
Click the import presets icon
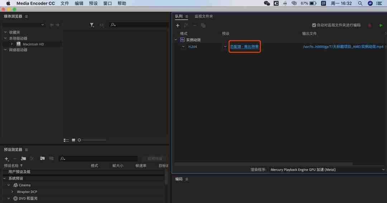[x=42, y=158]
